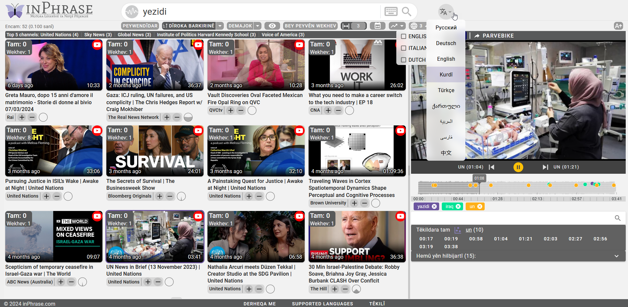Open the DÎROKA BARKIRINÊ sort dropdown arrow
The height and width of the screenshot is (307, 628).
point(220,26)
